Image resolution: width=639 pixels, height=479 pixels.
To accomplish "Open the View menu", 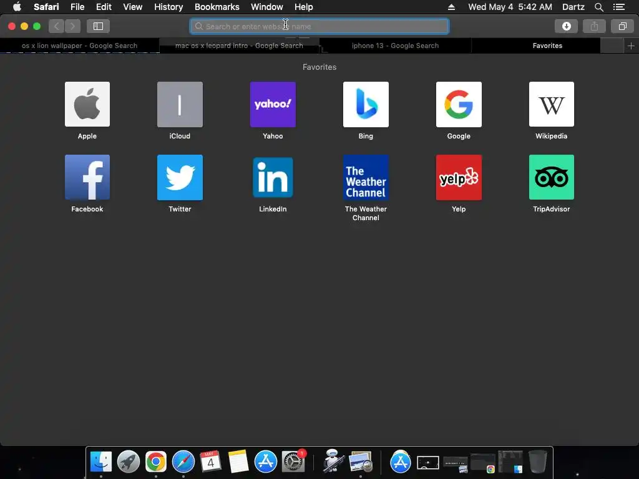I will click(x=133, y=7).
